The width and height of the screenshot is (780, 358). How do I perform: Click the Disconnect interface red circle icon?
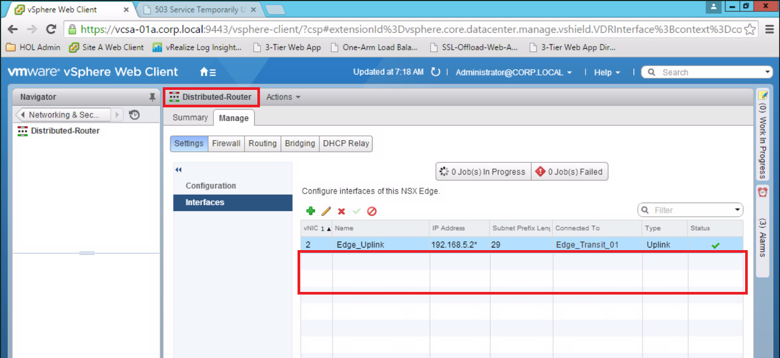click(372, 212)
